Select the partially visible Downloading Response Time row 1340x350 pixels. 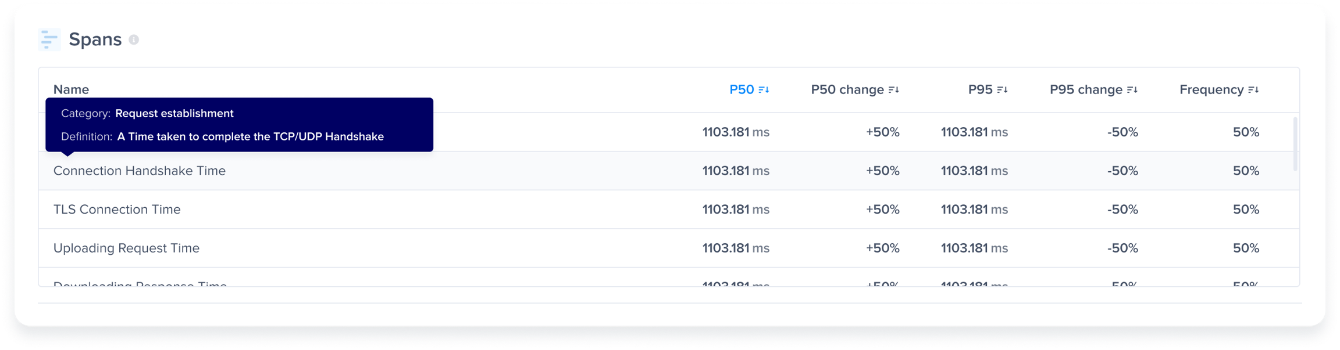(140, 283)
